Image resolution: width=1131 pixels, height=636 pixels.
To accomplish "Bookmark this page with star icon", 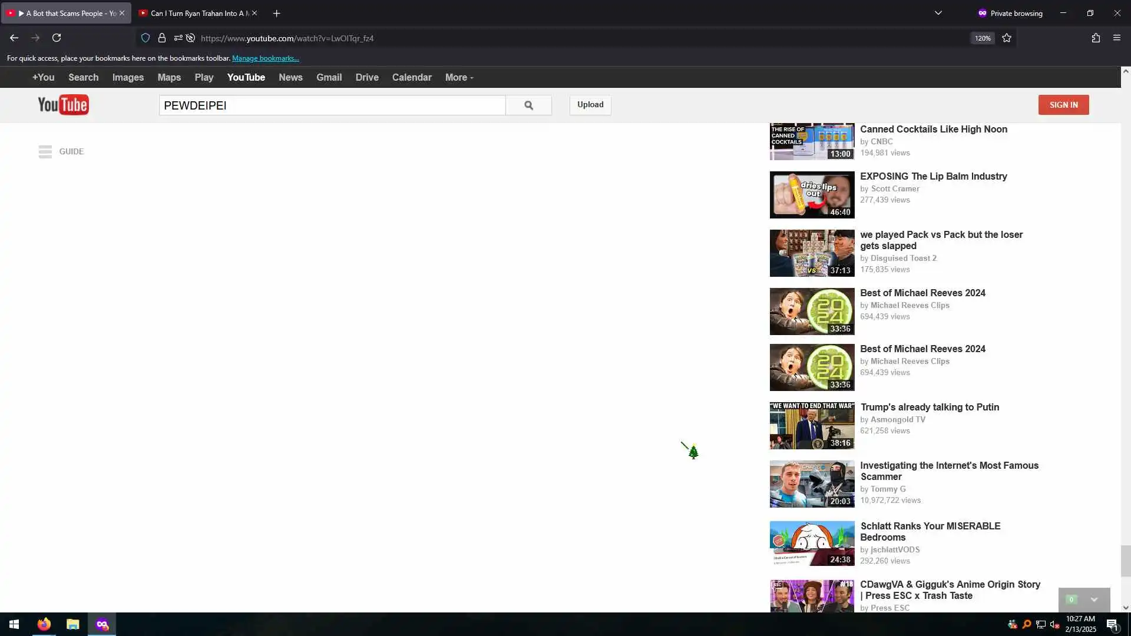I will tap(1007, 38).
